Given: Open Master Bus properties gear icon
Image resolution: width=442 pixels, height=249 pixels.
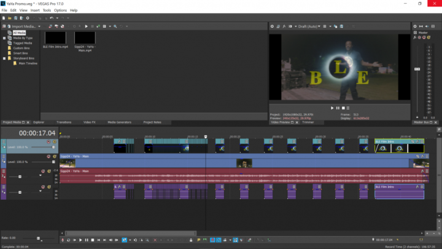Looking at the screenshot, I should point(415,26).
